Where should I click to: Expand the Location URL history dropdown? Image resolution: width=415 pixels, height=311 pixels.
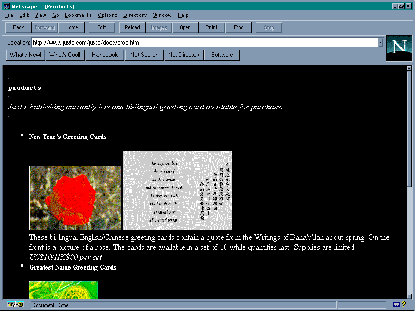pyautogui.click(x=380, y=43)
